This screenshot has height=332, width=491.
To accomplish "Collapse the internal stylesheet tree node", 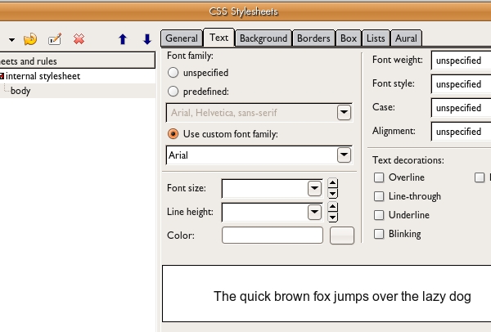I will (x=2, y=76).
